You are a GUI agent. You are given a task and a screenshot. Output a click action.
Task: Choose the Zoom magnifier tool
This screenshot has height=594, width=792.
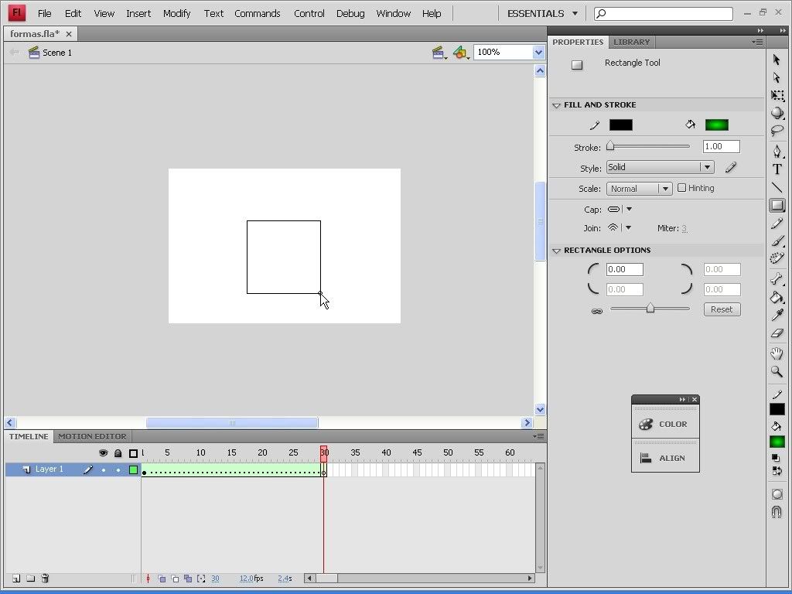click(777, 371)
